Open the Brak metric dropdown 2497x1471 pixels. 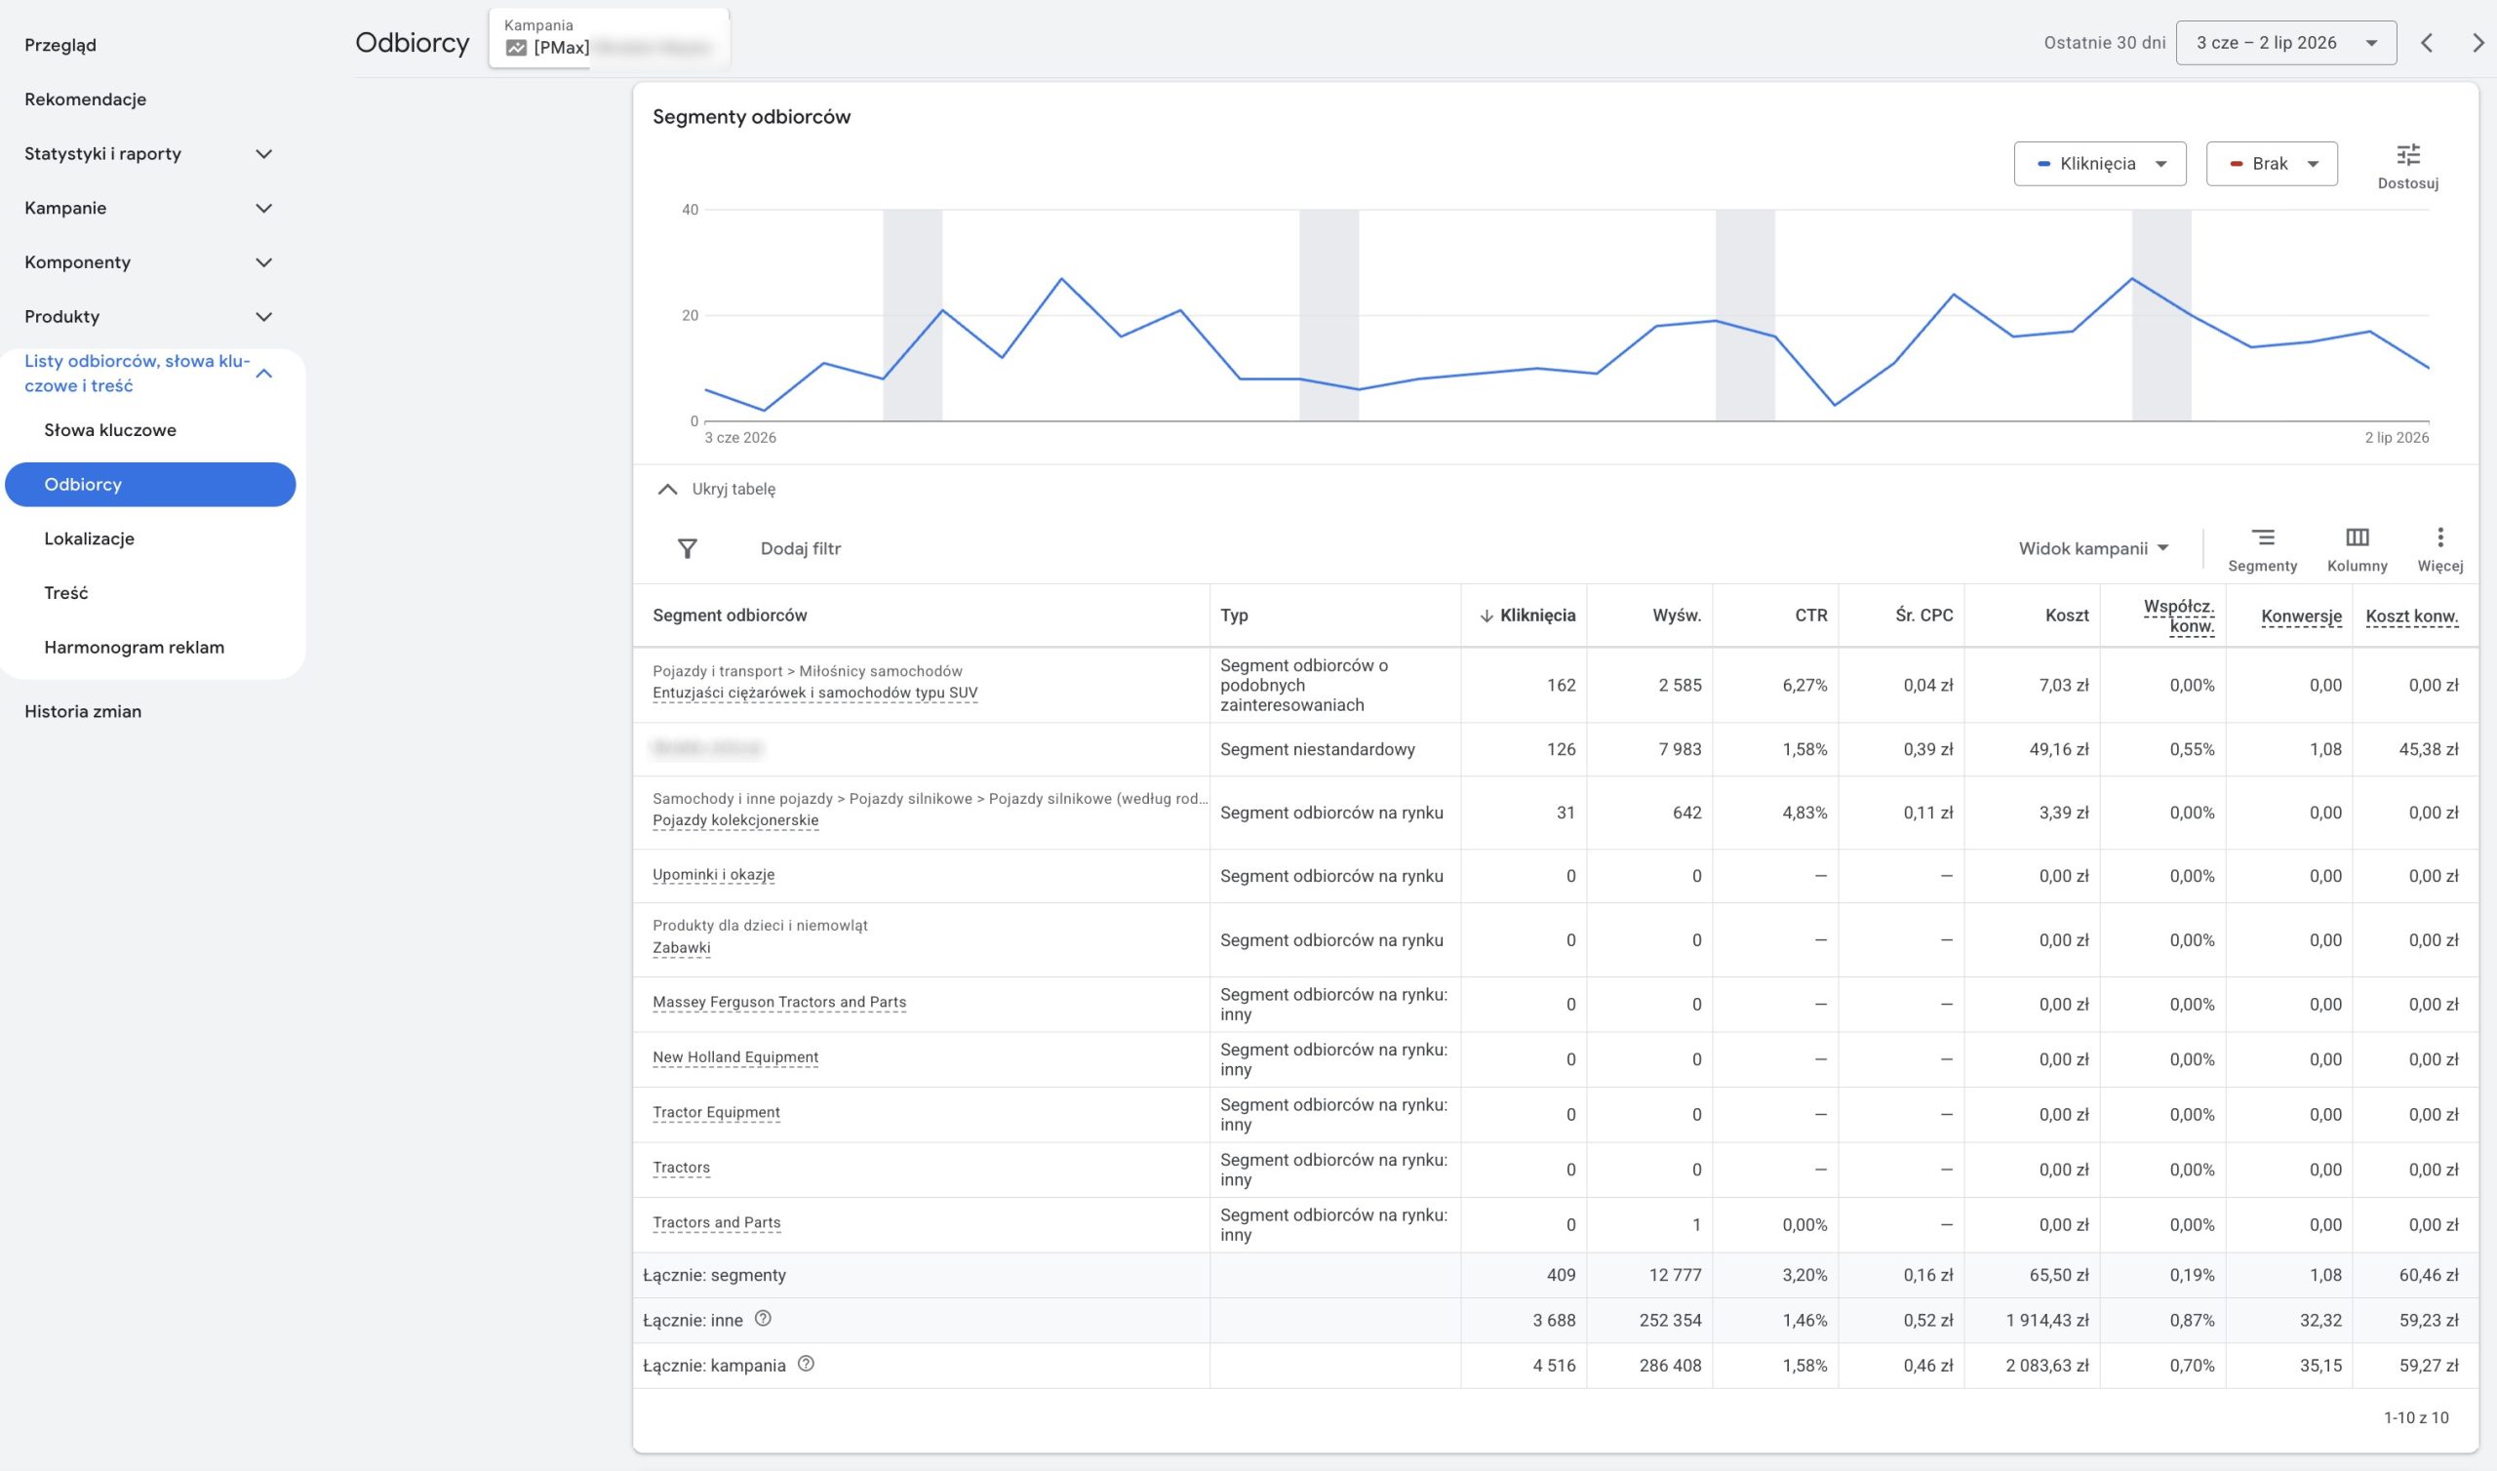click(2271, 164)
